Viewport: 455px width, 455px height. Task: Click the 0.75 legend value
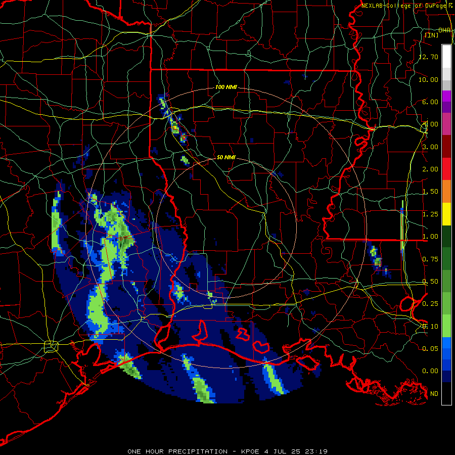point(430,259)
